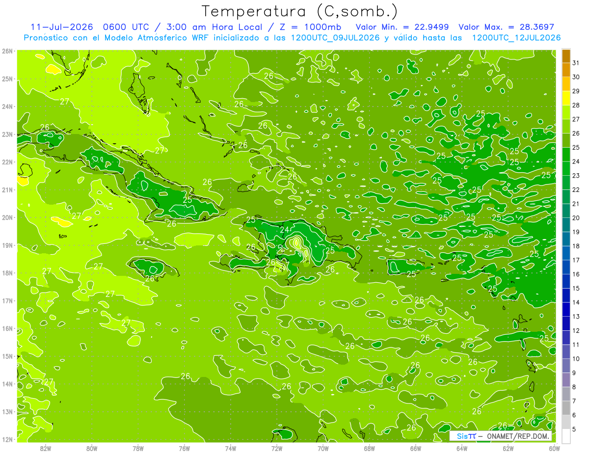Click the "Valor Min. = 22.9499" value
Screen dimensions: 589x455
point(403,27)
